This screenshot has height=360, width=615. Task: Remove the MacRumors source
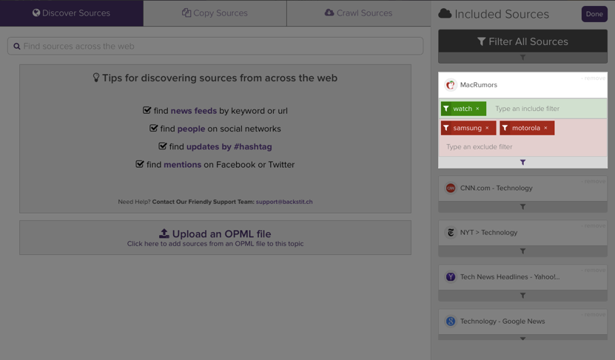pyautogui.click(x=594, y=78)
